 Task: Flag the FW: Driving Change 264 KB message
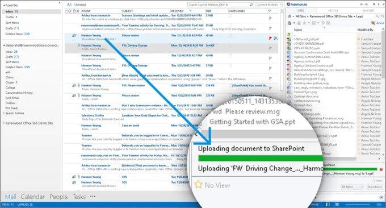(x=270, y=48)
